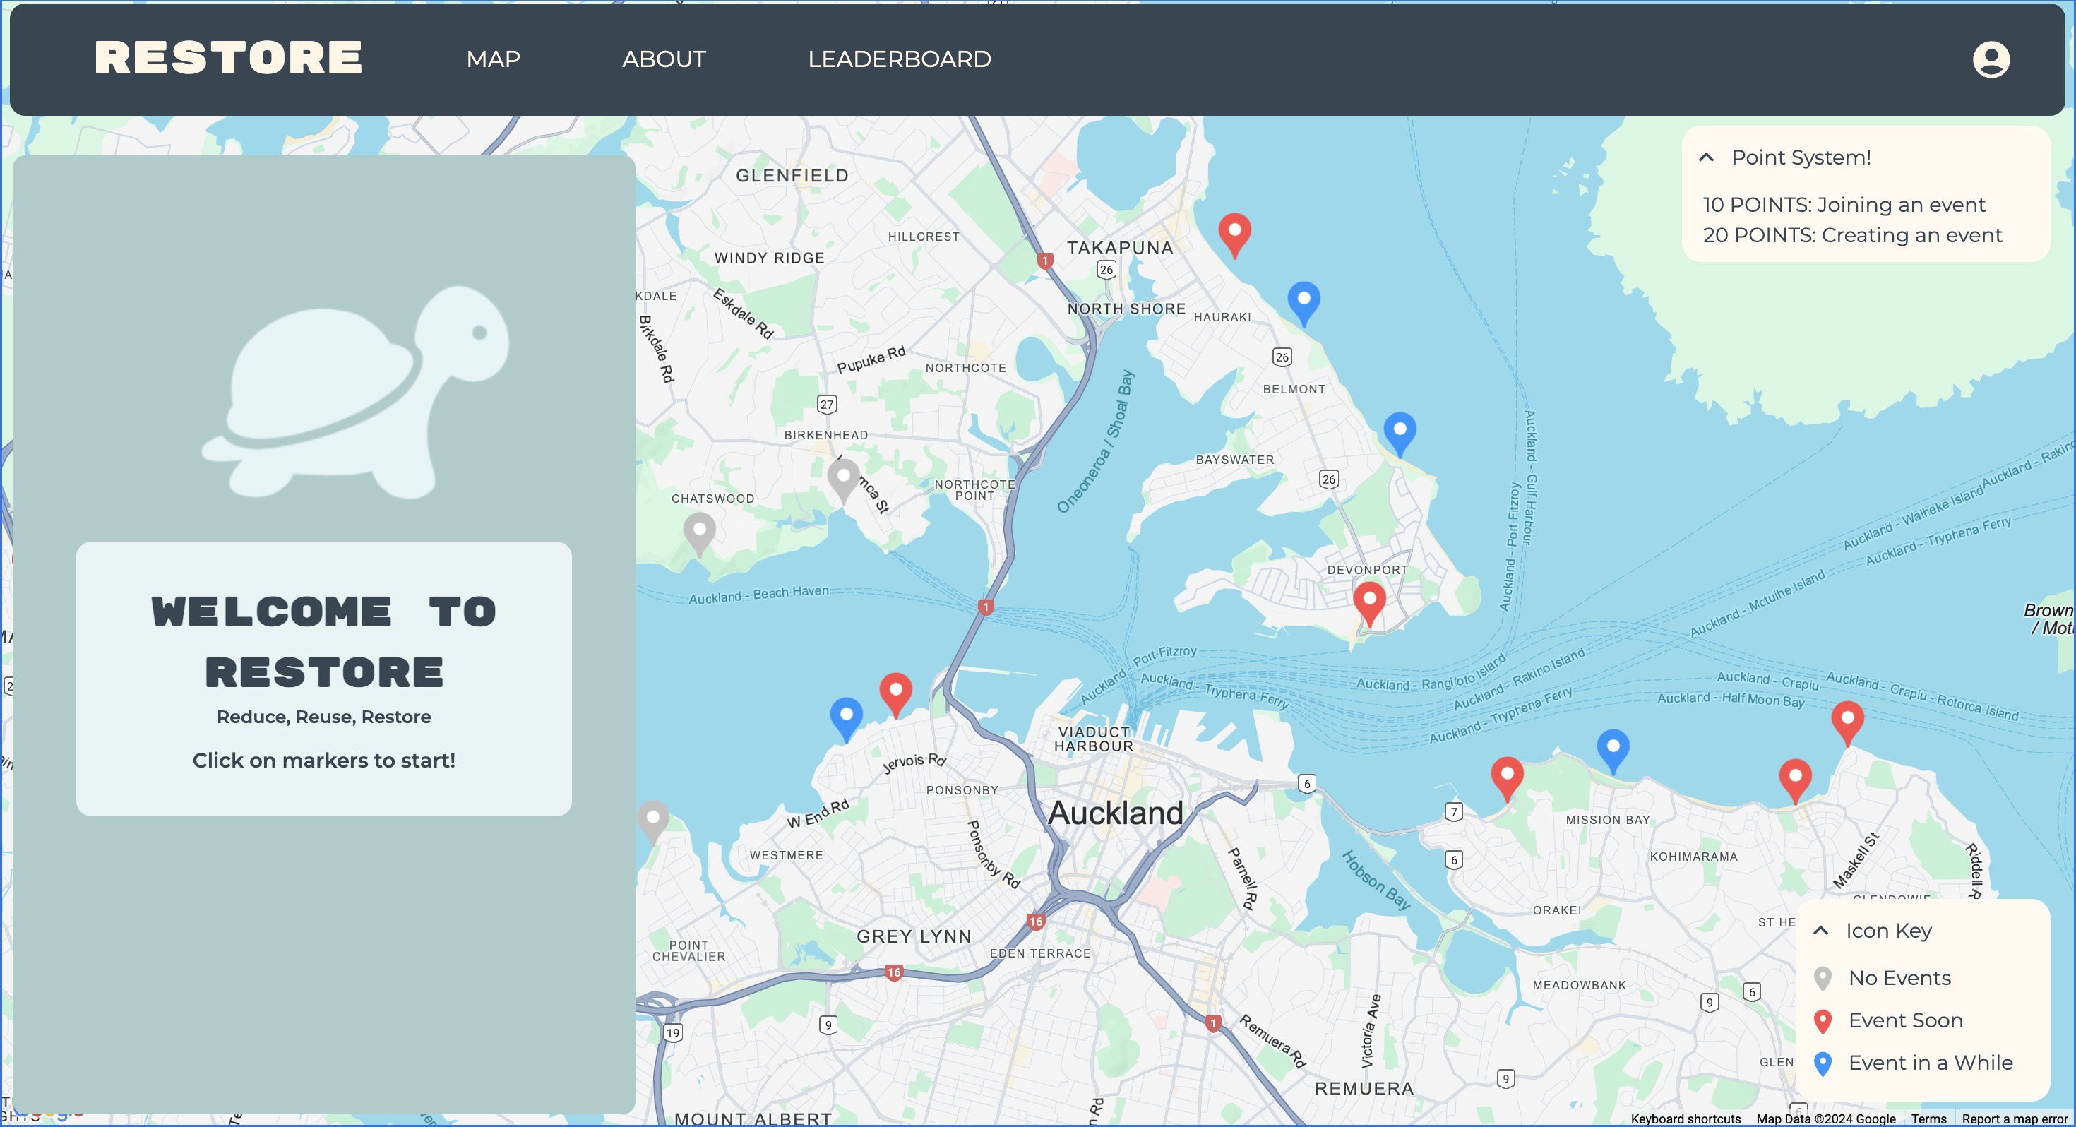Click the blue marker above Mission Bay
This screenshot has width=2076, height=1127.
(x=1613, y=748)
